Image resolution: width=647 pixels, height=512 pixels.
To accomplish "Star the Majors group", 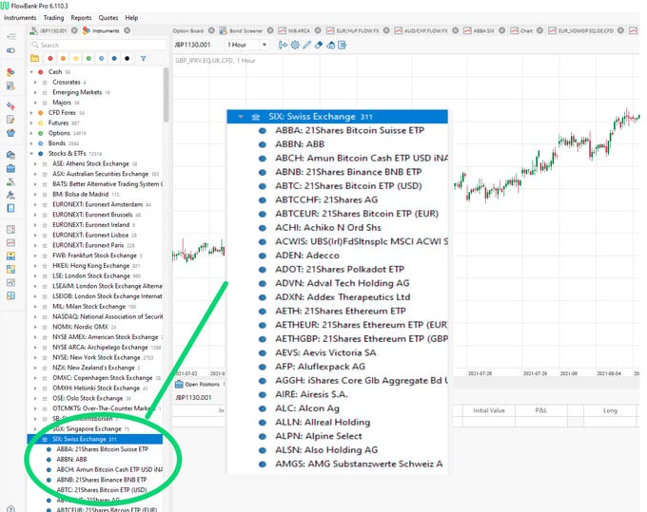I will 45,103.
